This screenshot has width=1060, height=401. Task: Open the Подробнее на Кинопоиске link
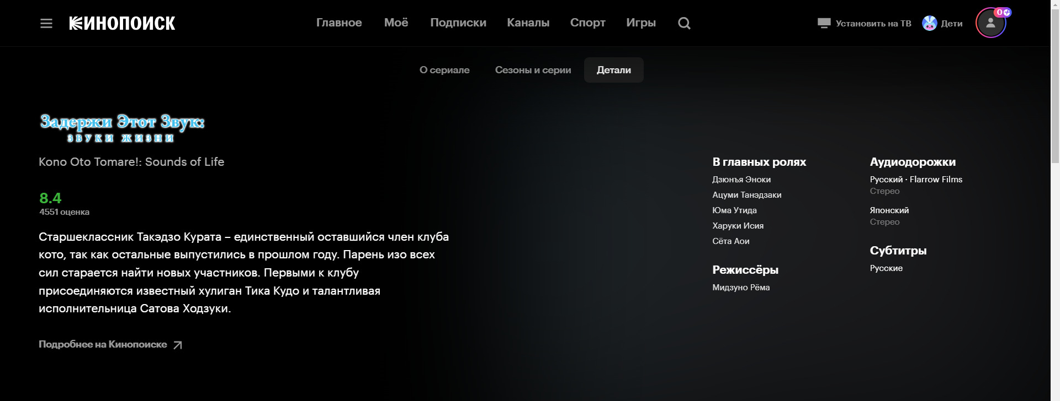103,344
